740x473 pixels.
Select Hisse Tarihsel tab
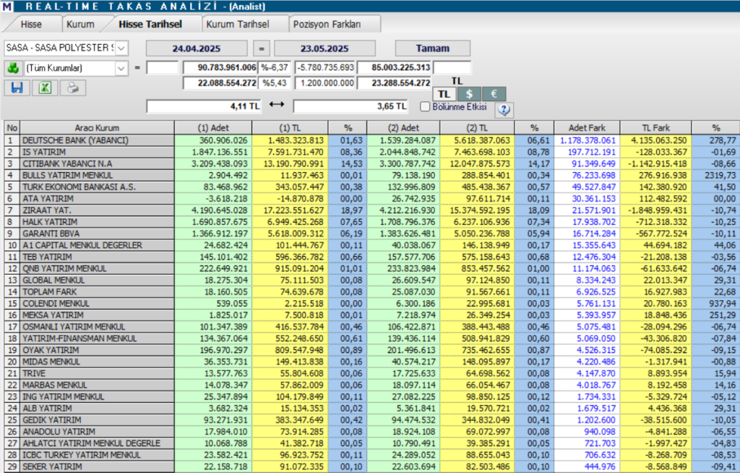tap(150, 24)
